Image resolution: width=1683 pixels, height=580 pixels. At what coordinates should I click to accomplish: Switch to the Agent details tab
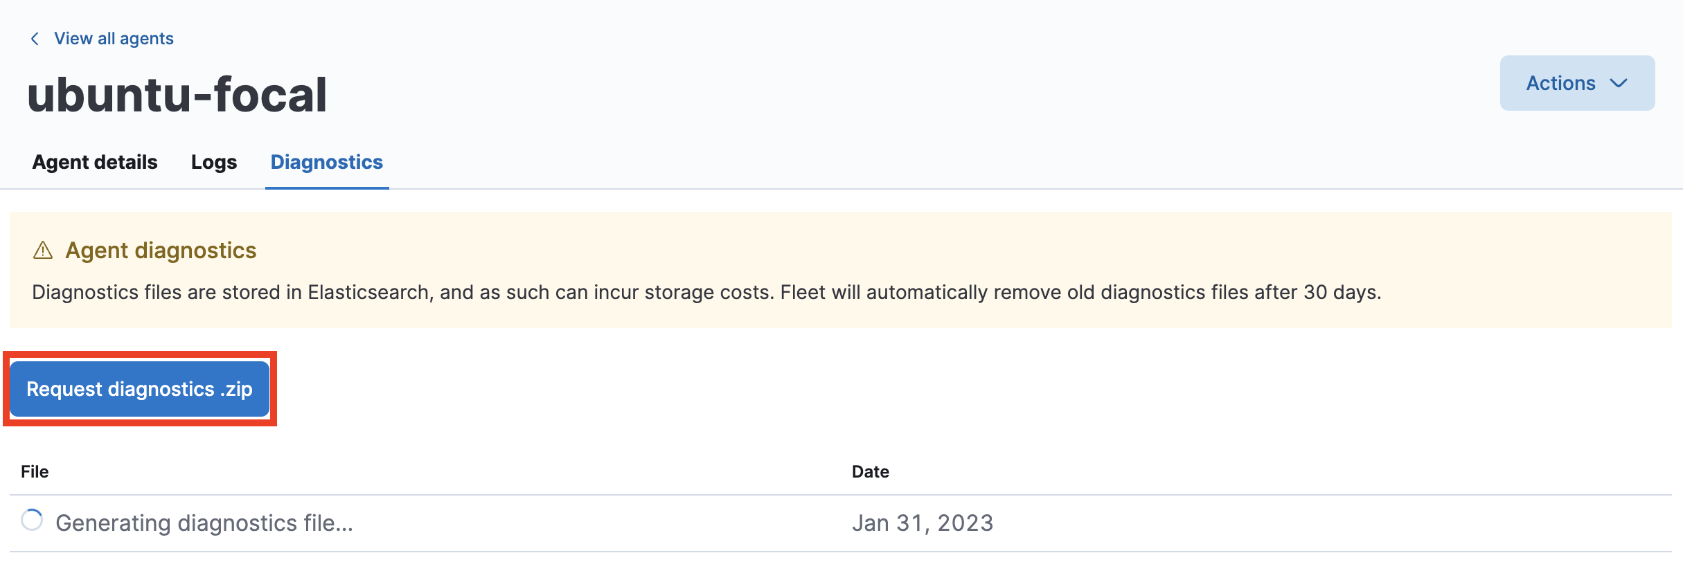(x=94, y=162)
